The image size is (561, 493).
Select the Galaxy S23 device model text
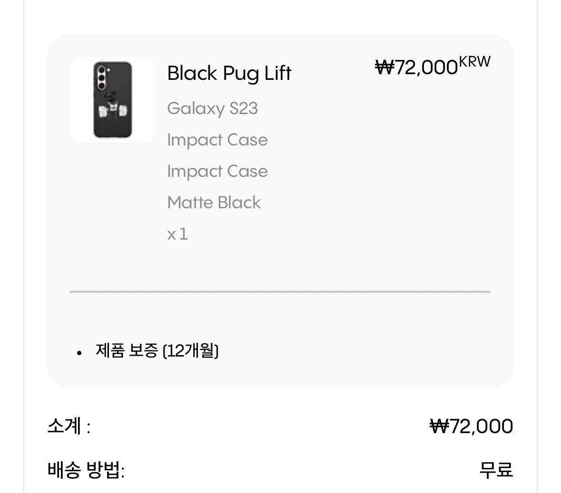[x=212, y=108]
